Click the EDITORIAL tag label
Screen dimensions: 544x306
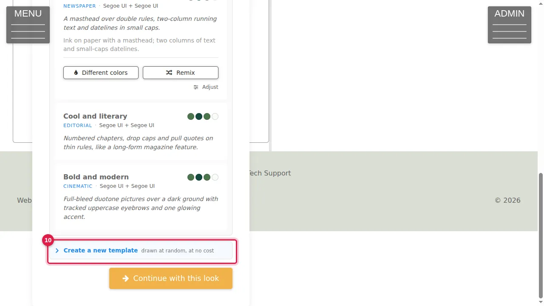[x=78, y=125]
